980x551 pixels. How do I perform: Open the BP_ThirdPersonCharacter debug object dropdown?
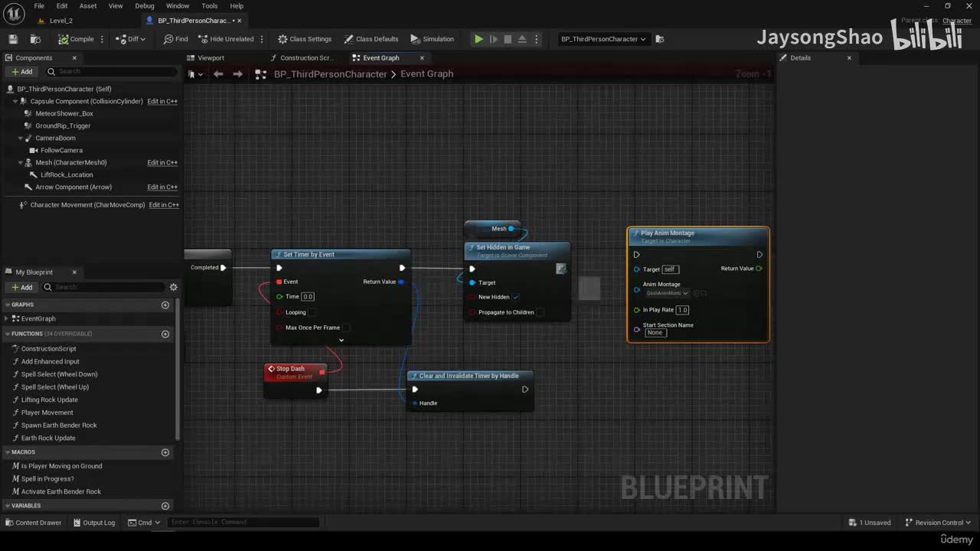[x=603, y=39]
